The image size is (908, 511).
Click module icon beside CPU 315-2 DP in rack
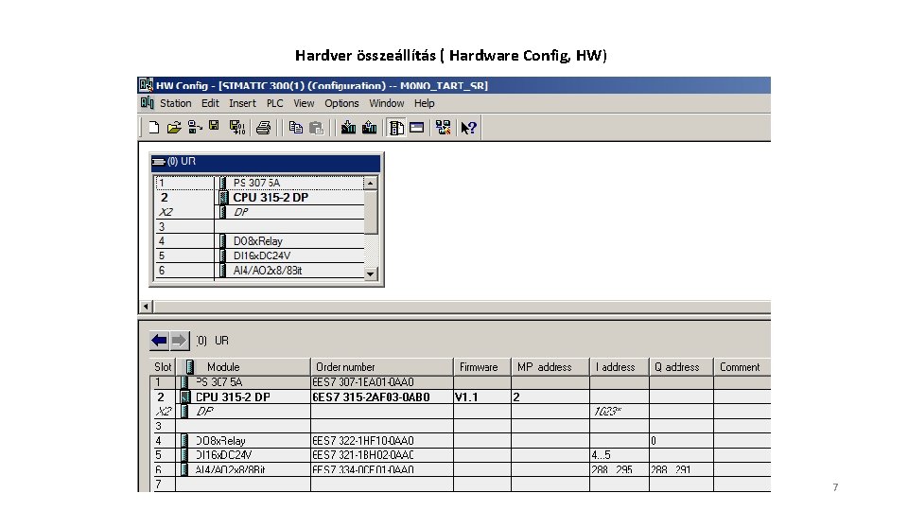click(223, 198)
